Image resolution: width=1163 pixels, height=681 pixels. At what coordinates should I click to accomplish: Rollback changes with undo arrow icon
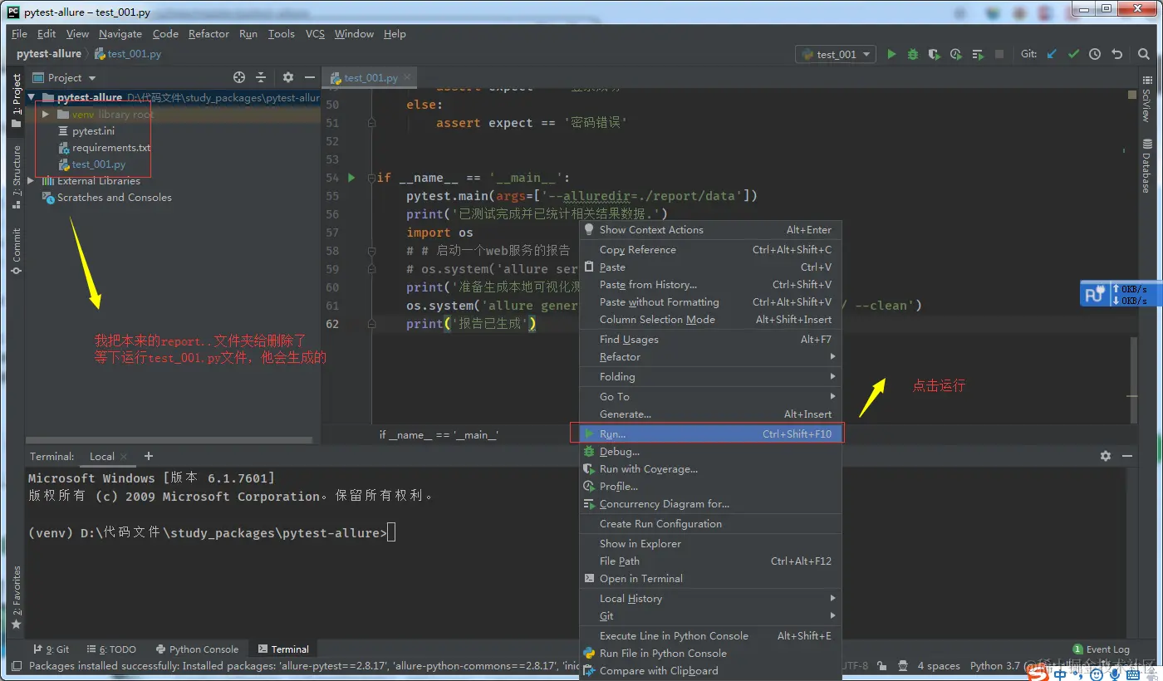coord(1116,54)
